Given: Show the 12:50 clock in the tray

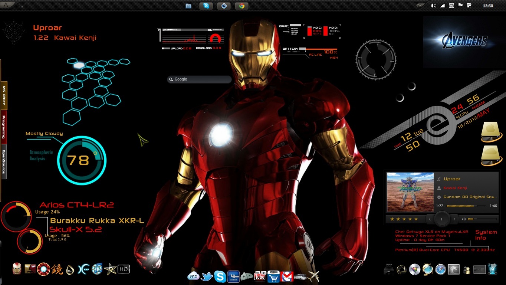Looking at the screenshot, I should point(488,6).
